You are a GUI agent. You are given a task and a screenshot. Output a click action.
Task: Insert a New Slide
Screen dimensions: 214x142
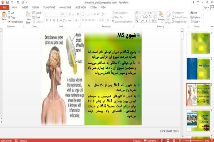[29, 18]
